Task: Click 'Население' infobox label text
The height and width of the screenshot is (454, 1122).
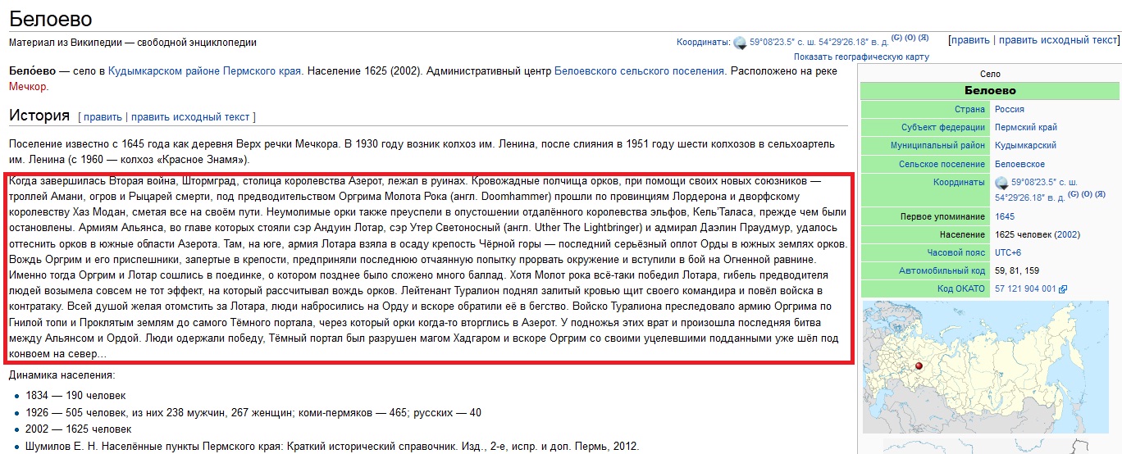Action: coord(963,234)
